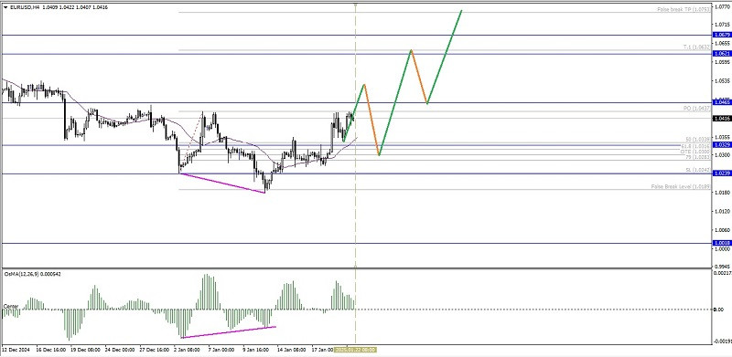This screenshot has width=732, height=357.
Task: Click the T.1 (1.0632) target level label
Action: 696,47
